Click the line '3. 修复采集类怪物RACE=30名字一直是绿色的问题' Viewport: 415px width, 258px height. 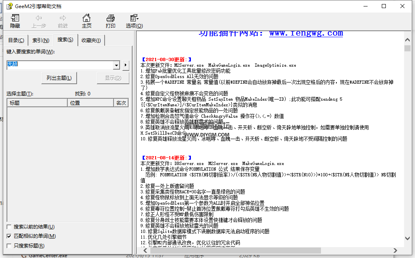[193, 192]
